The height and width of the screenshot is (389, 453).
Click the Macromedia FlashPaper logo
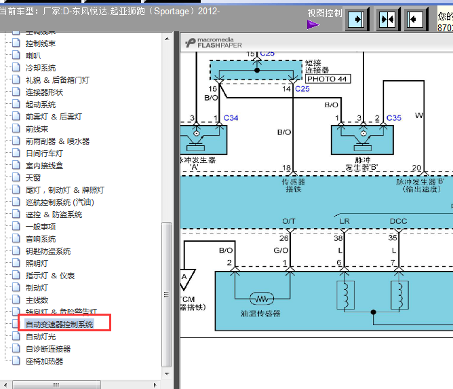(x=214, y=43)
